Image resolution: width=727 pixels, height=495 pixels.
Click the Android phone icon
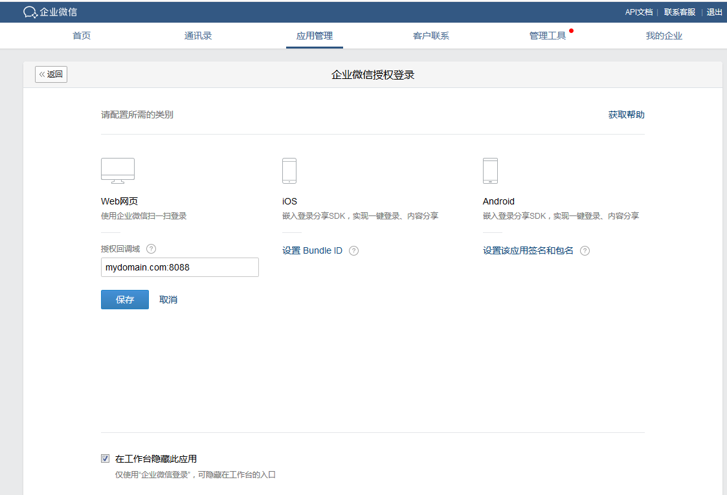[x=490, y=171]
